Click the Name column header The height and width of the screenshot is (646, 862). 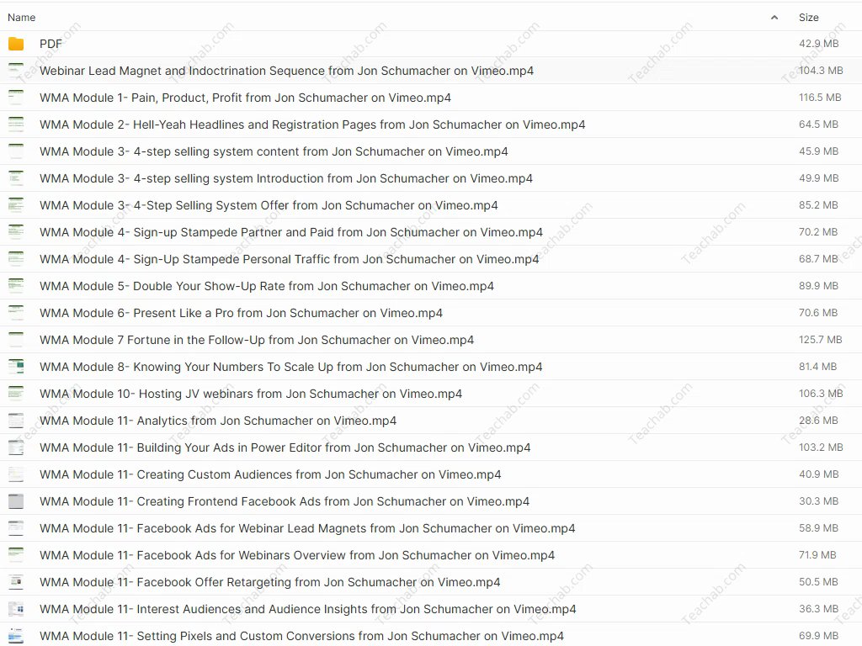(22, 17)
